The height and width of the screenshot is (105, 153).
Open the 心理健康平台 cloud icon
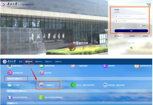coord(41,85)
